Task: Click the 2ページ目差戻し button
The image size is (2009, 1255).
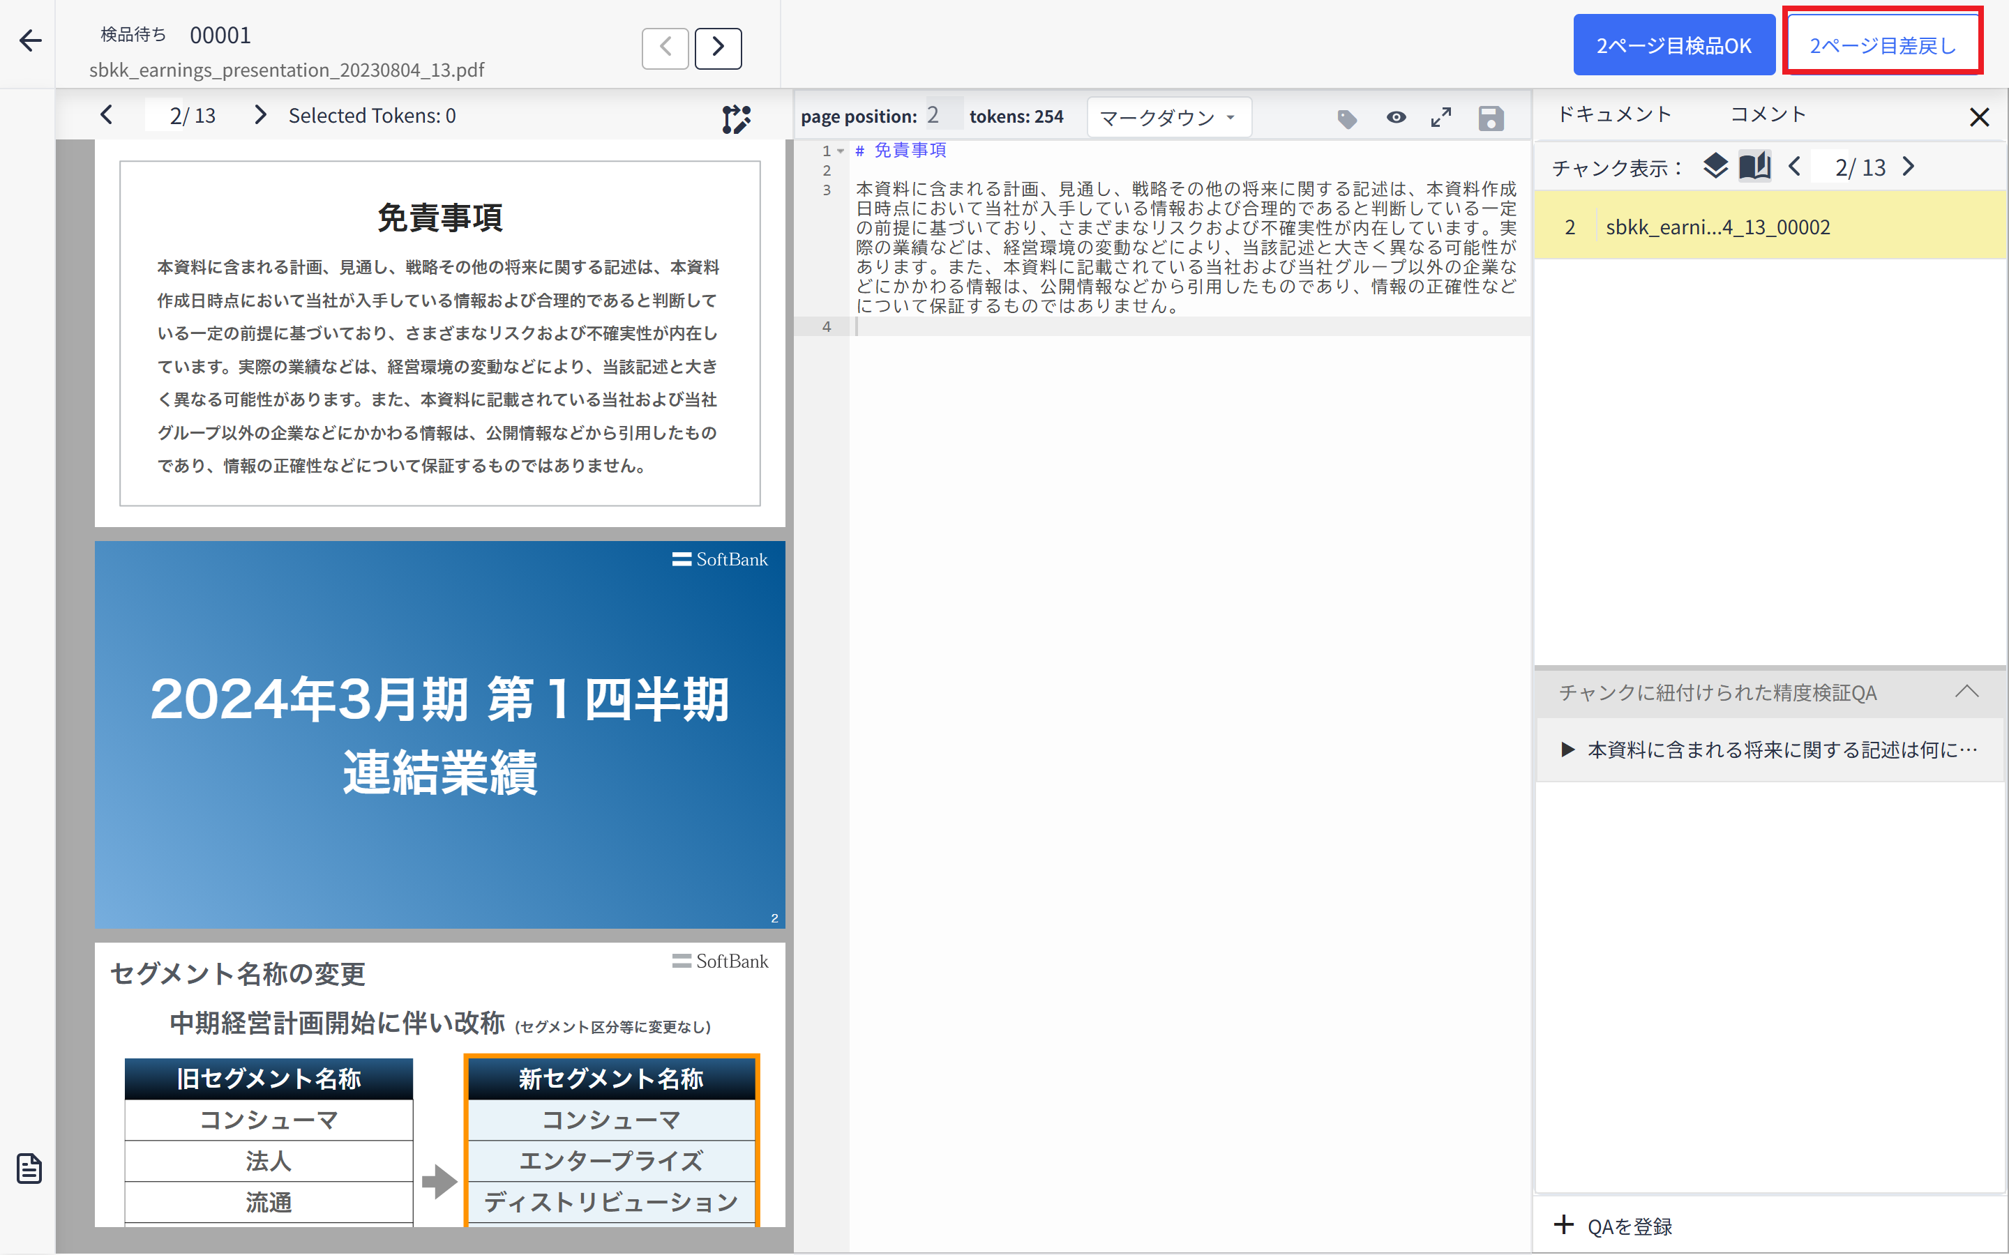Action: [x=1882, y=45]
